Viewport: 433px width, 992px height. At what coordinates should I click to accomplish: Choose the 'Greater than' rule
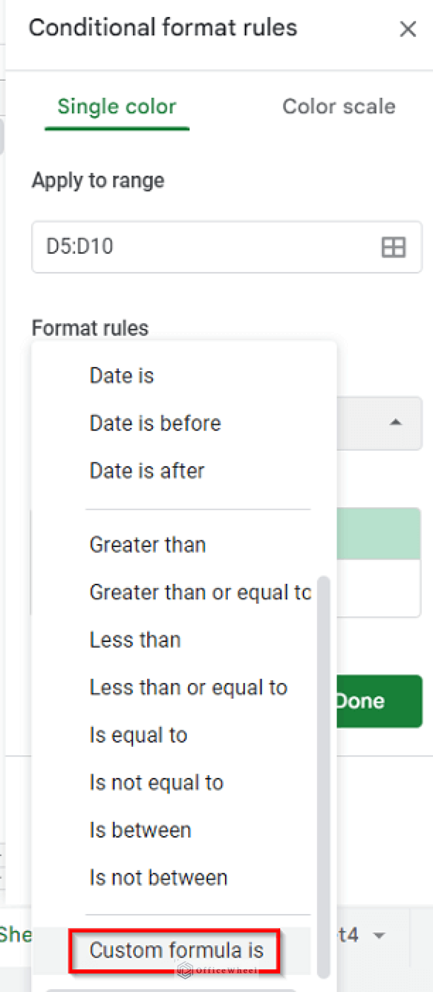point(147,544)
